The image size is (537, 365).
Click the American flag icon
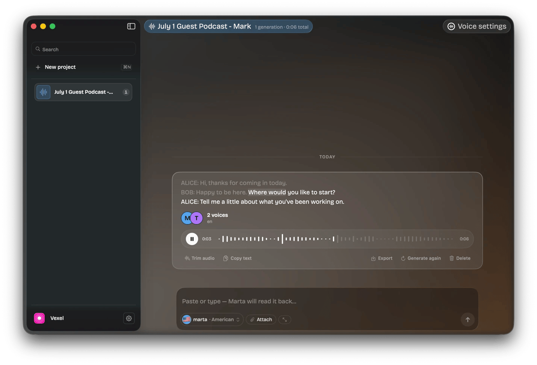187,320
